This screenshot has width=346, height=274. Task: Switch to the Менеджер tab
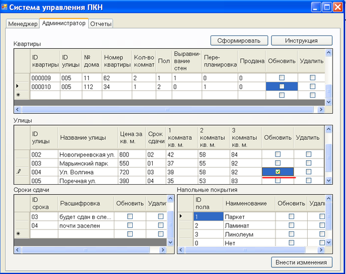23,24
